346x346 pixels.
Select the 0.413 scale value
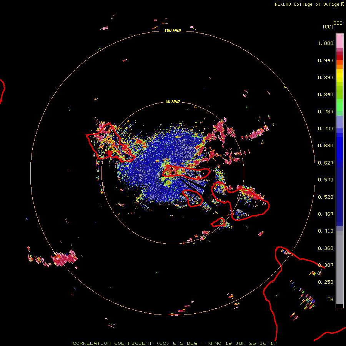tap(326, 231)
